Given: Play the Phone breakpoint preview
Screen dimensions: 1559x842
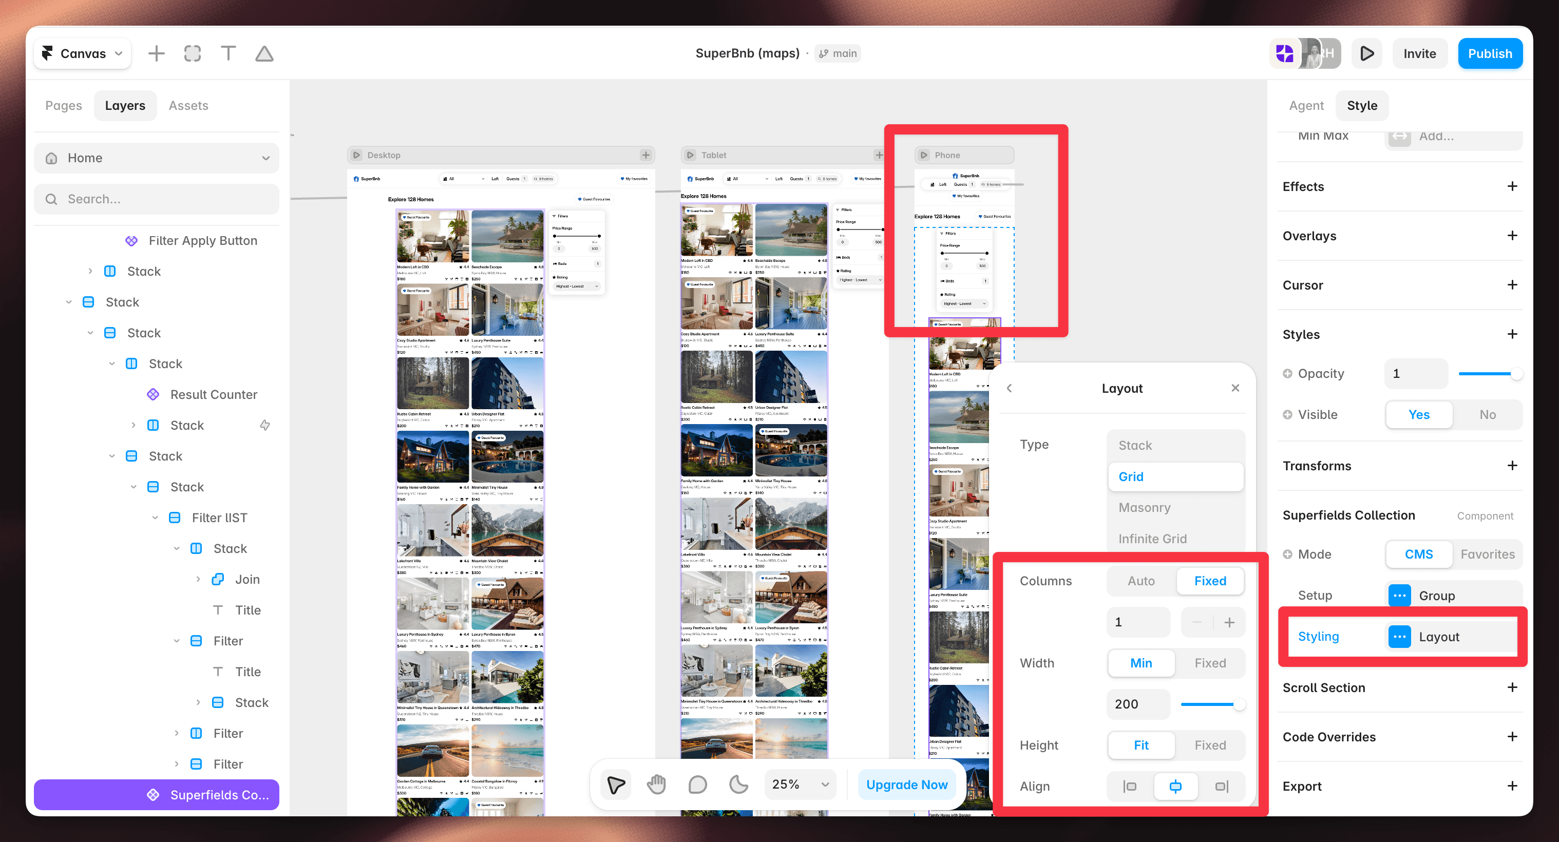Looking at the screenshot, I should 923,155.
